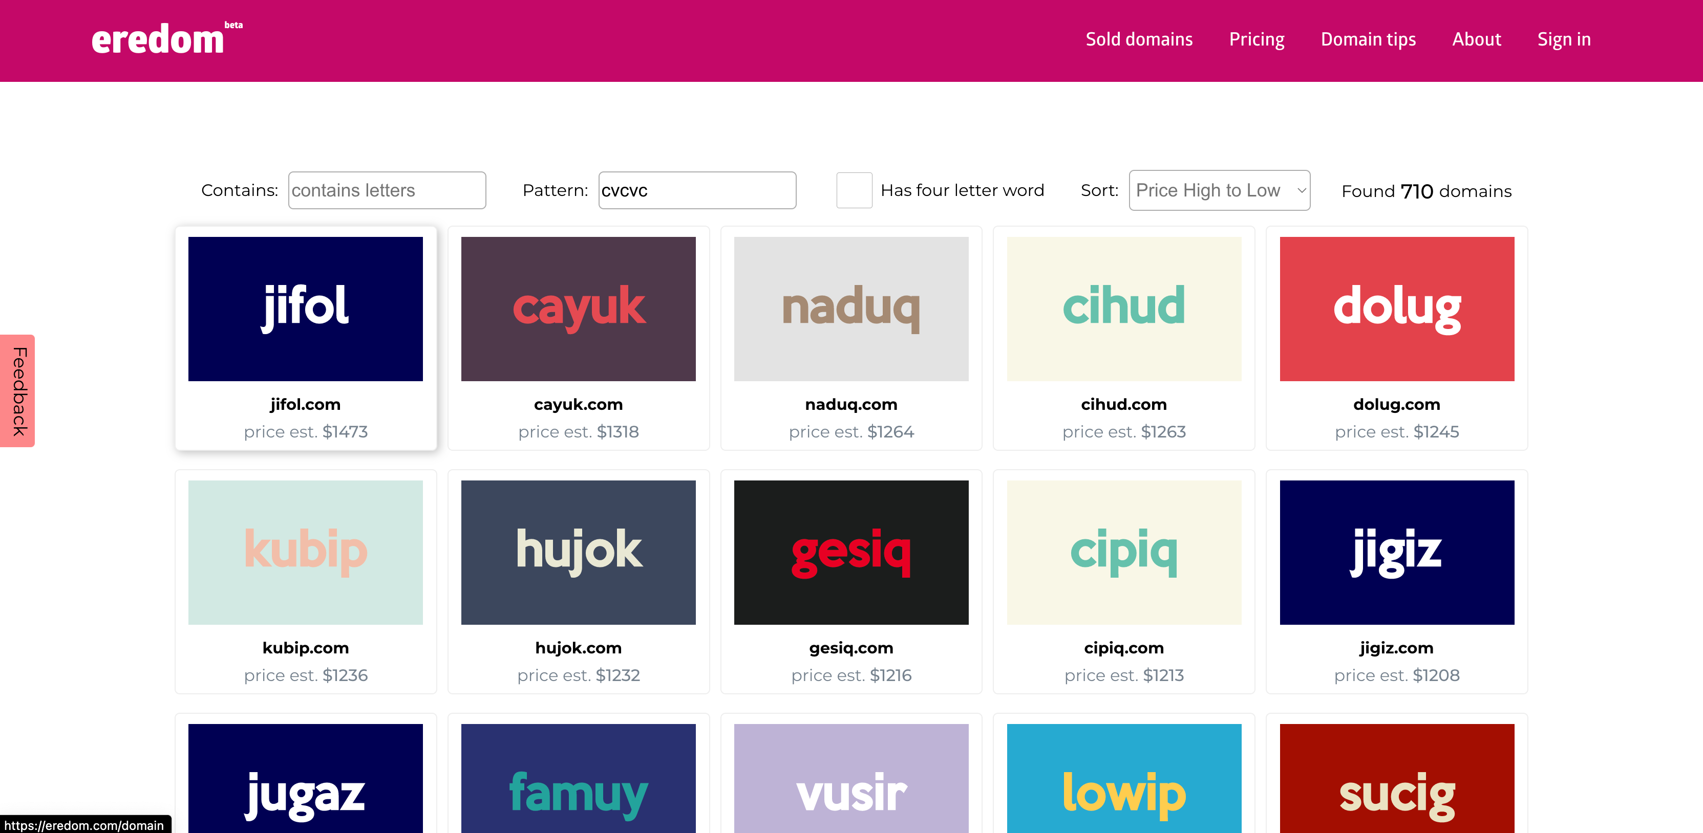
Task: Focus the Contains letters input field
Action: click(387, 190)
